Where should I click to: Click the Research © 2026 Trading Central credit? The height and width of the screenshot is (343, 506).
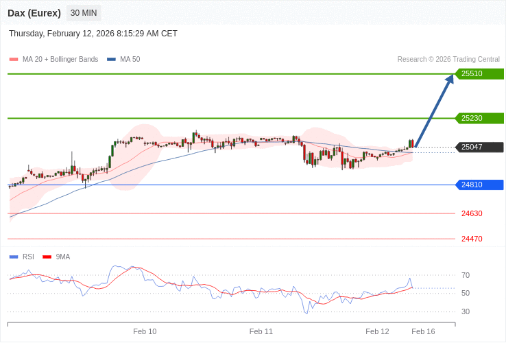point(448,60)
